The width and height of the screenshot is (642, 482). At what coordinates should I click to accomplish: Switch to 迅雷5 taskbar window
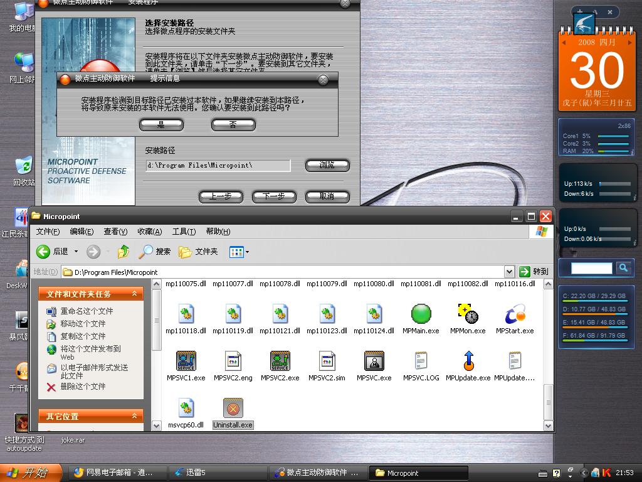tap(217, 473)
